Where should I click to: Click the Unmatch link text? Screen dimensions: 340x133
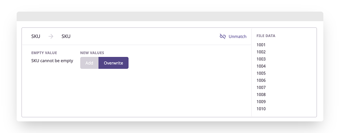(238, 36)
